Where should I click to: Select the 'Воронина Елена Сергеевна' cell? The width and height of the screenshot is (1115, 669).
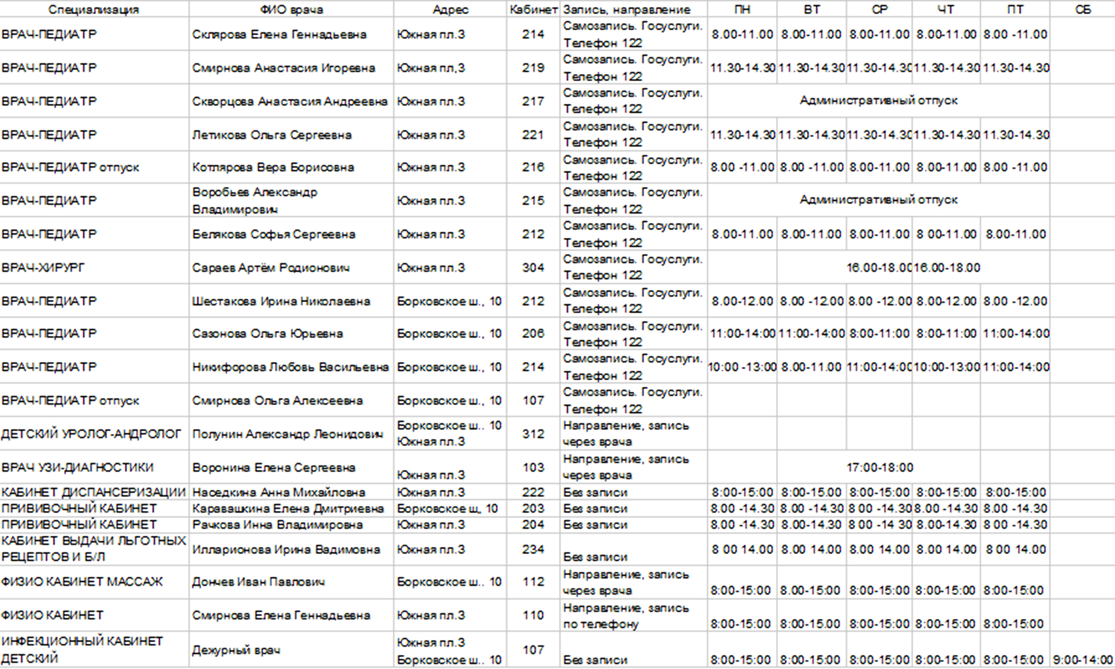coord(274,468)
